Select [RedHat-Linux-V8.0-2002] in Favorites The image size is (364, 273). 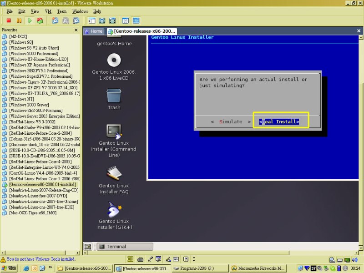click(32, 121)
